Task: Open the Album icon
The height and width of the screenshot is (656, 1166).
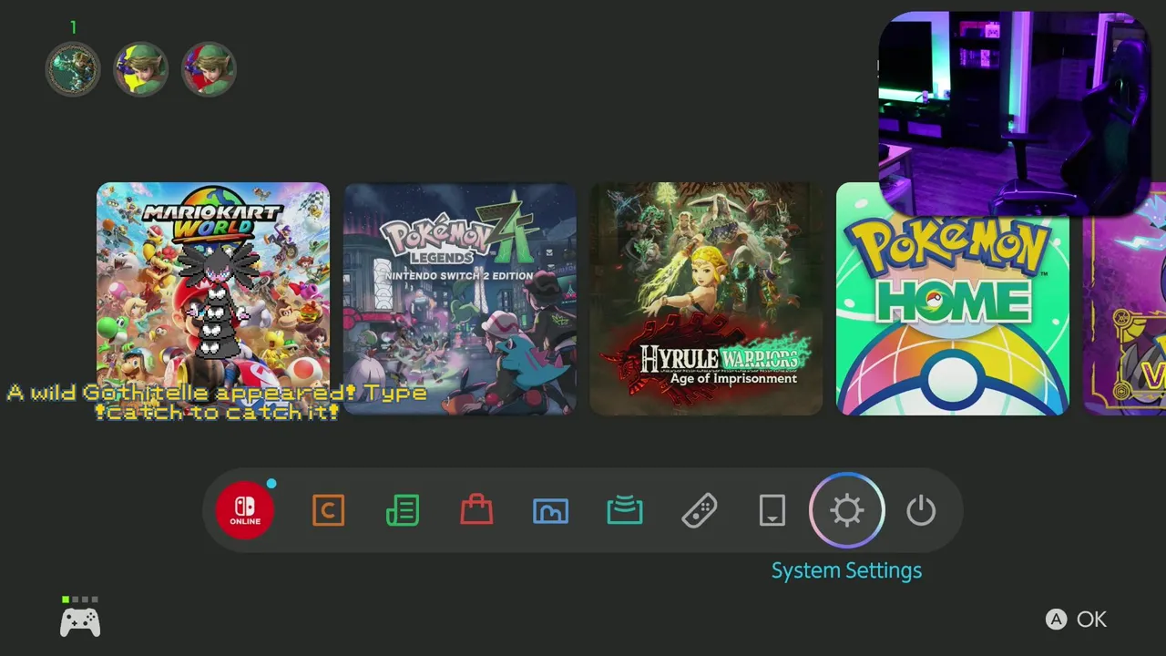Action: 550,511
